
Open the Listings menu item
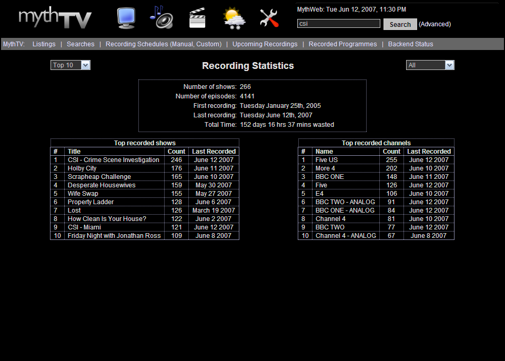[x=44, y=44]
